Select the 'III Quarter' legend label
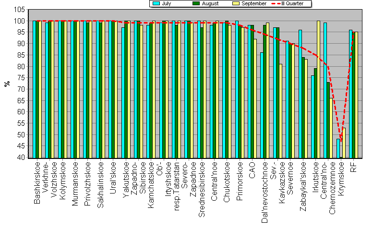Screen dimensions: 373x230 (292, 3)
